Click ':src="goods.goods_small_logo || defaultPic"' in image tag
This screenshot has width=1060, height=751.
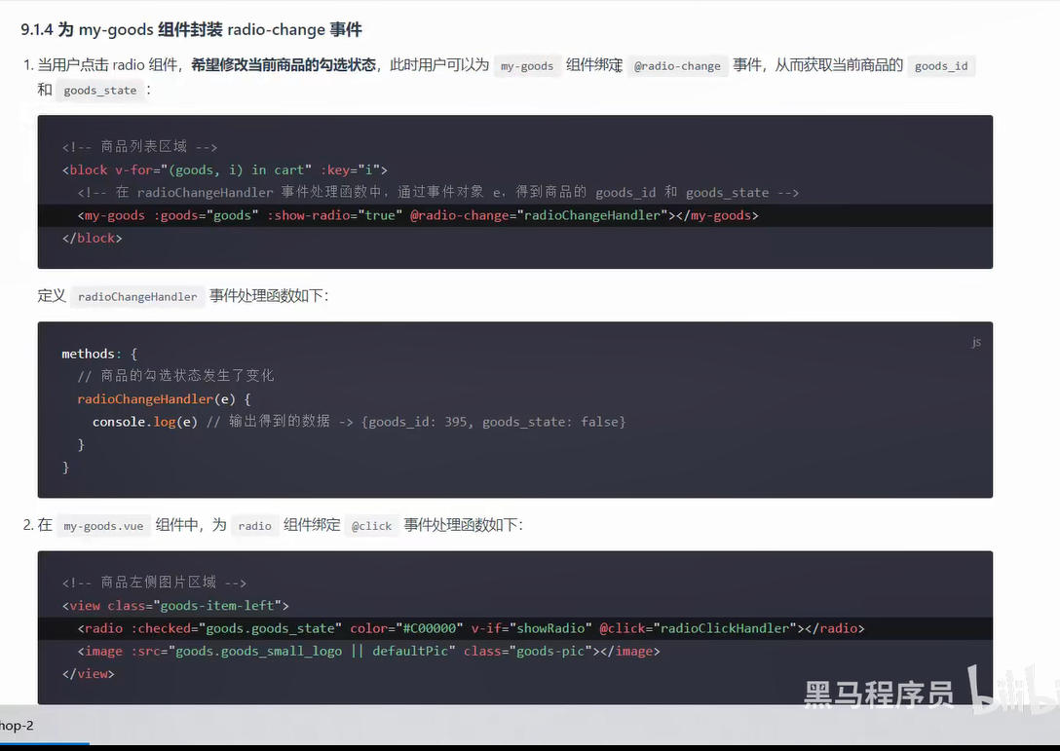[x=293, y=651]
